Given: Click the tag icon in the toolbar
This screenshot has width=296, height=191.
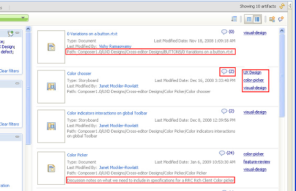Looking at the screenshot, I should click(281, 19).
